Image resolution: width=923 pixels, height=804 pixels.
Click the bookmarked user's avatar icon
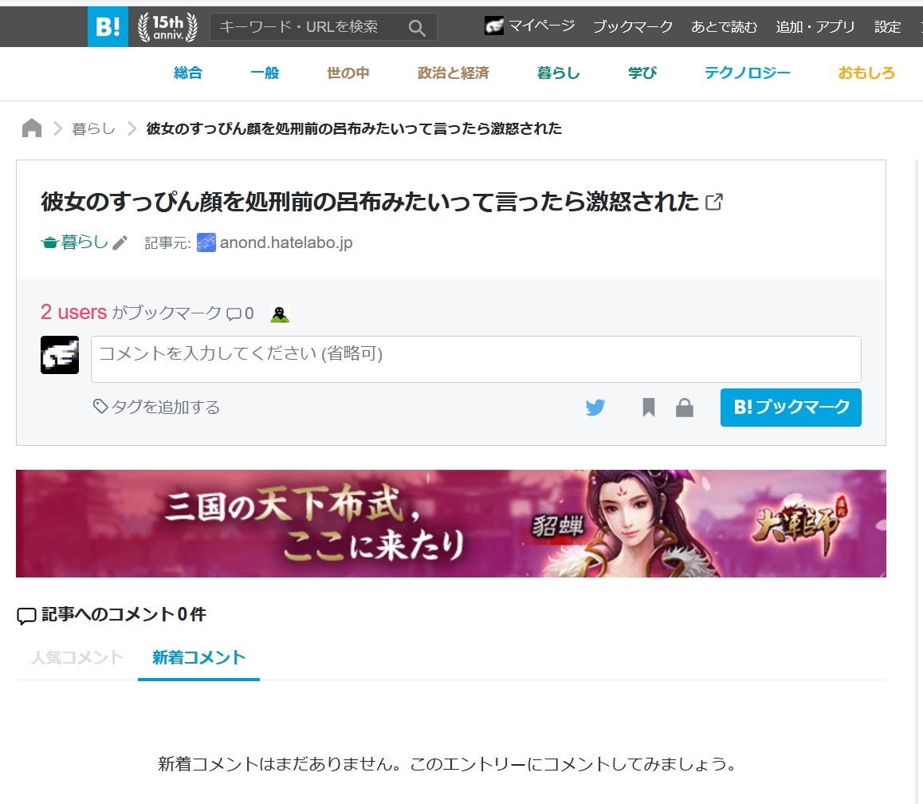click(280, 314)
